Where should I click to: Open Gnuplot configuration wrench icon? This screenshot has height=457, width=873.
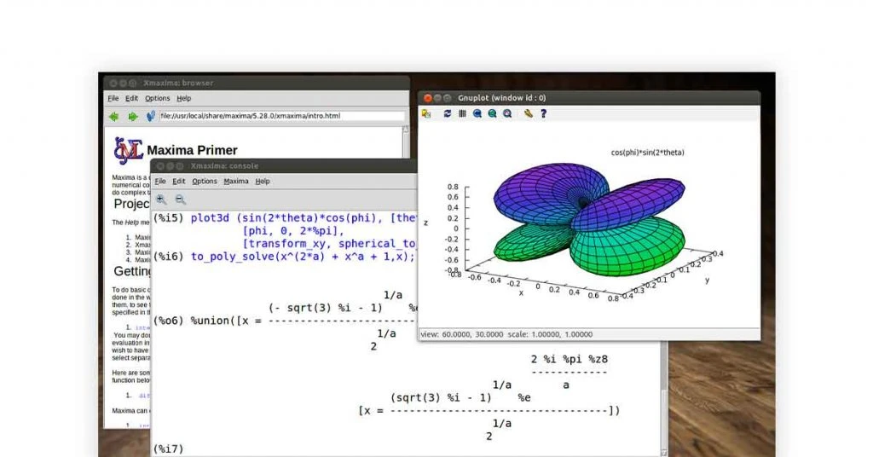point(528,113)
